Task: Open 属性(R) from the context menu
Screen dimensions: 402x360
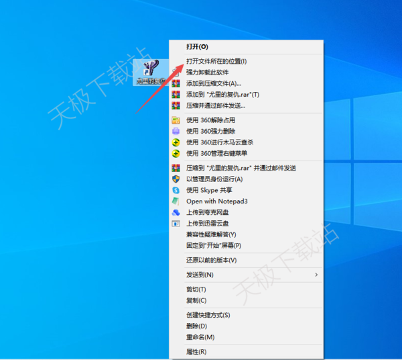Action: click(x=196, y=351)
